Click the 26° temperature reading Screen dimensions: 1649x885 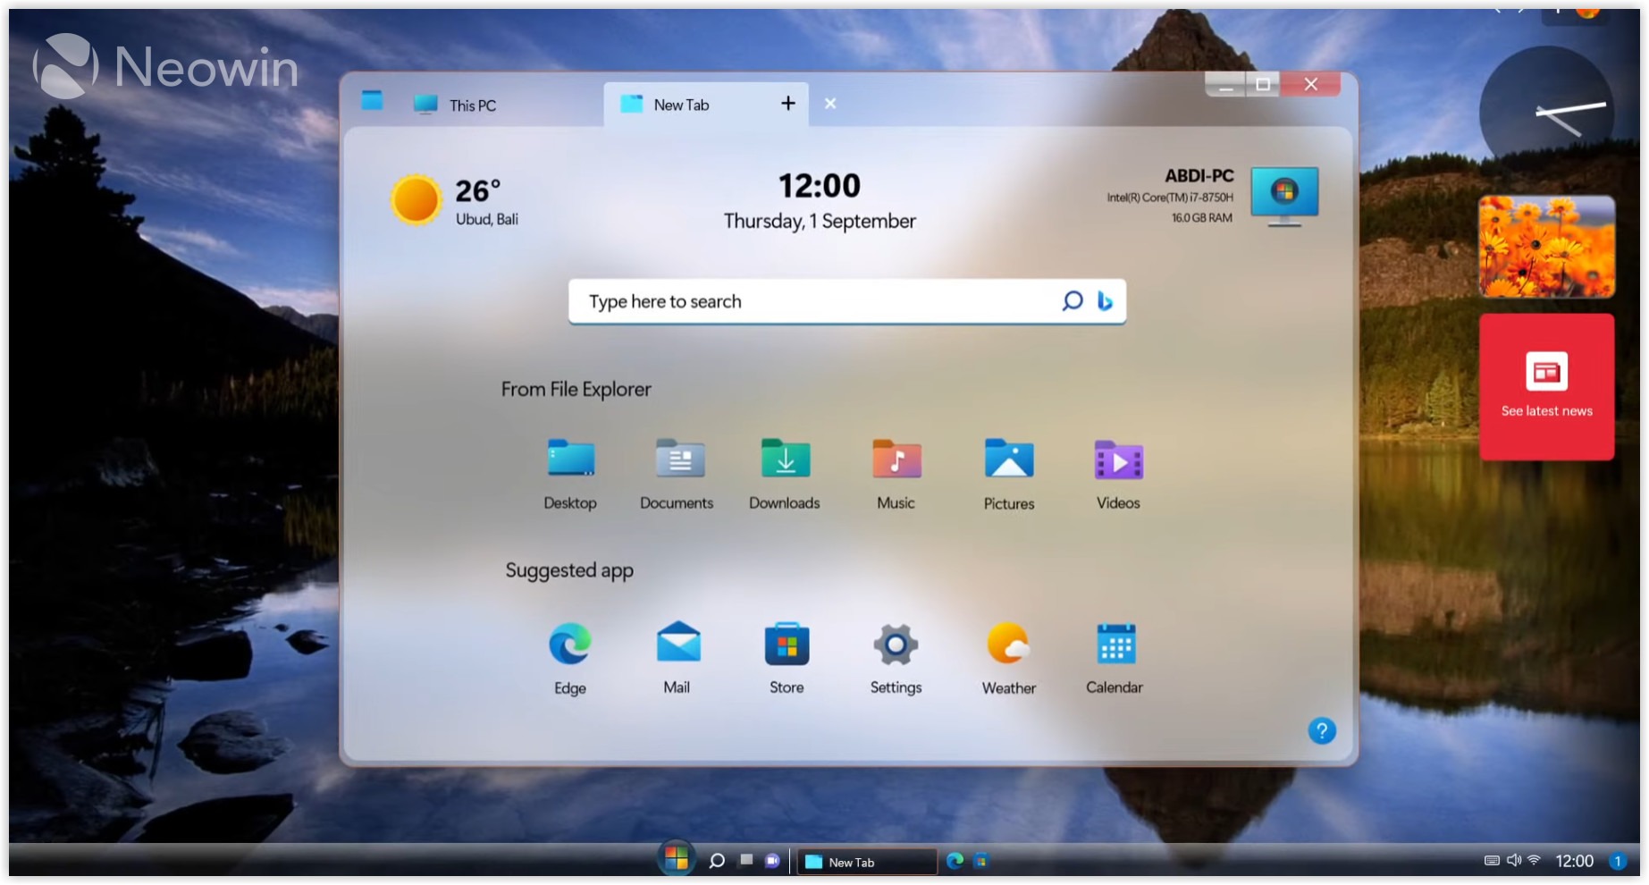coord(477,190)
